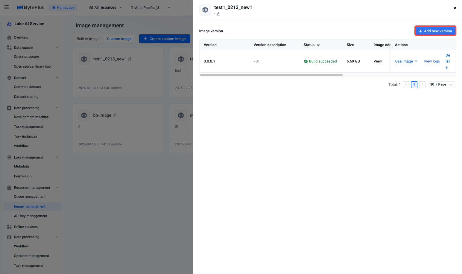
Task: Open the Use image dropdown
Action: (406, 61)
